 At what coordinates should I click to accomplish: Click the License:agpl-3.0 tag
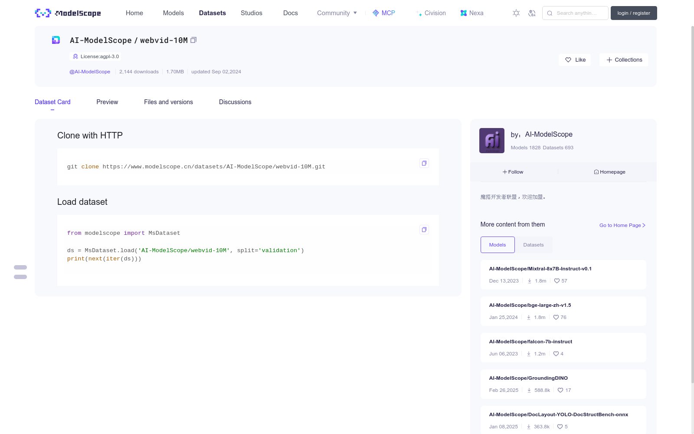[95, 56]
